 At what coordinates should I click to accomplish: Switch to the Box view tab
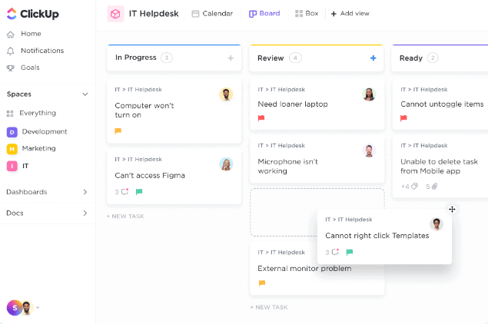307,14
